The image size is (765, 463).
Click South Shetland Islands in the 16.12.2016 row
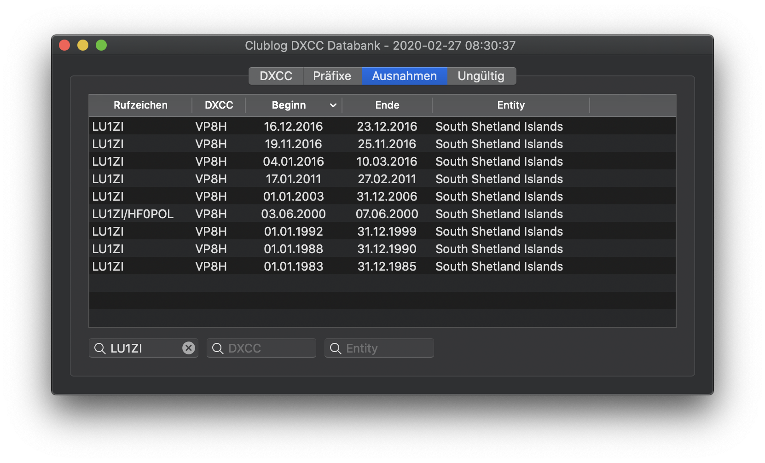tap(499, 127)
